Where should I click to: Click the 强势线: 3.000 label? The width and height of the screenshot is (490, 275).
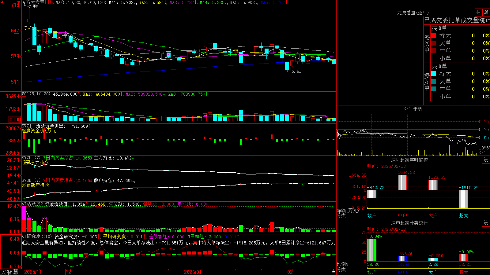coord(159,204)
